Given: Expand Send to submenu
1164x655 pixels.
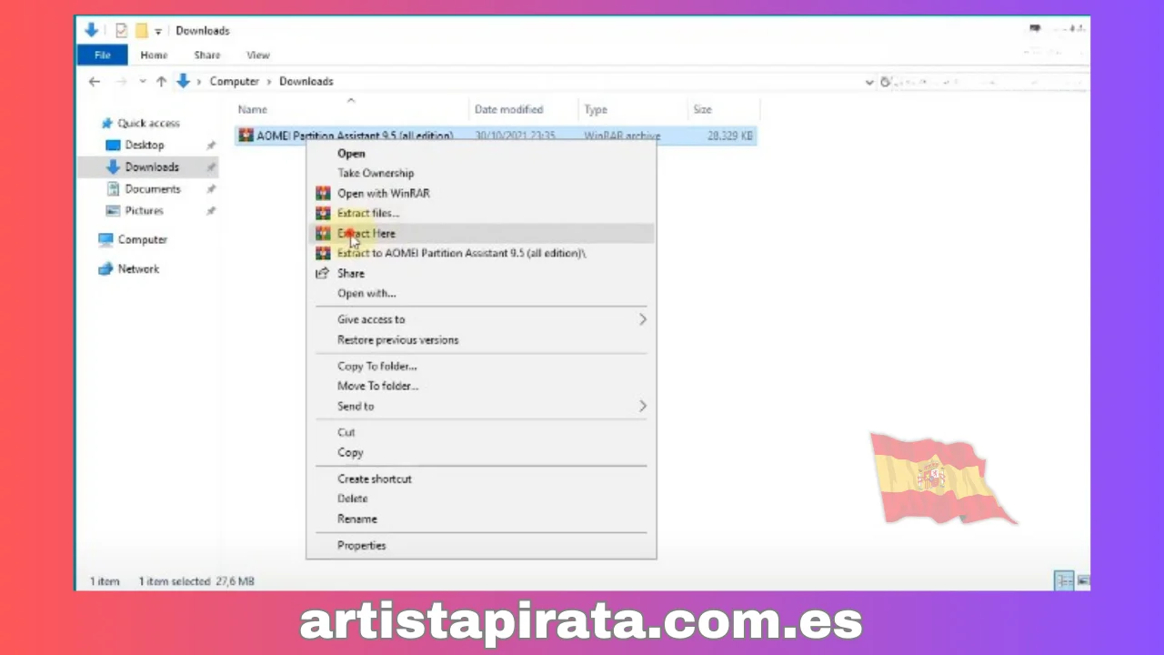Looking at the screenshot, I should point(480,406).
